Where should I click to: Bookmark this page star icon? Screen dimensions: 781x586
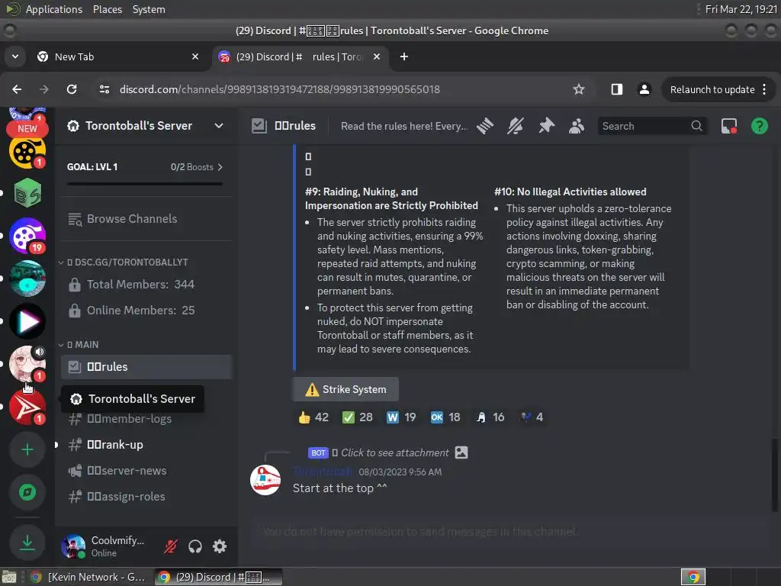click(578, 89)
